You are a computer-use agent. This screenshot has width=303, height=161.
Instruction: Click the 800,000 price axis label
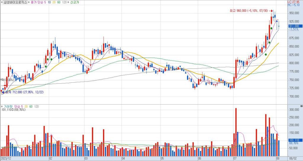coord(294,63)
